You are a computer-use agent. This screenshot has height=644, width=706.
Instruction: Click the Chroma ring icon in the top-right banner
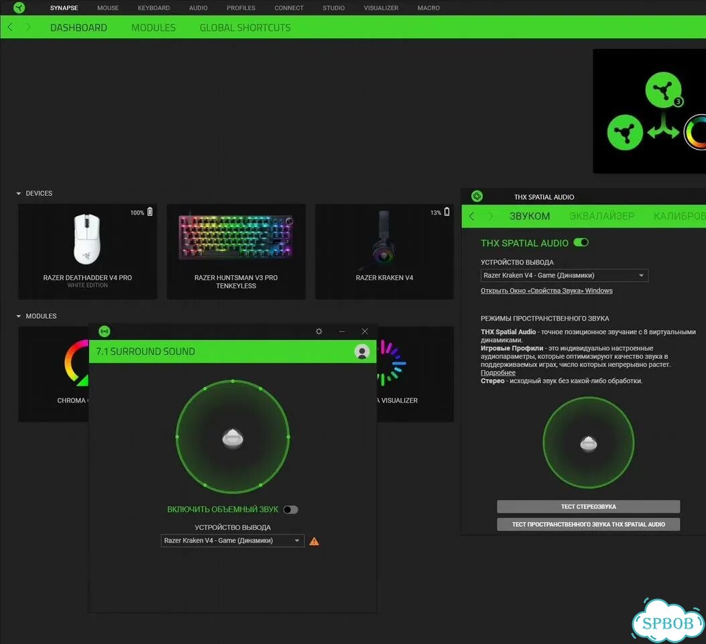coord(695,132)
